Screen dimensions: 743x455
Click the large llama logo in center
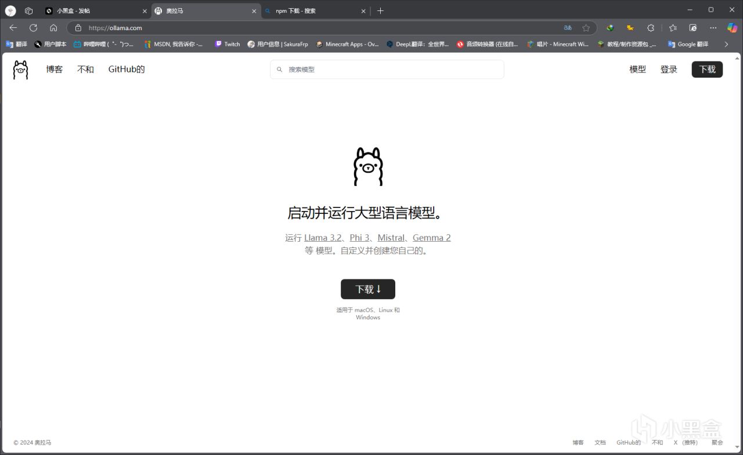[369, 167]
